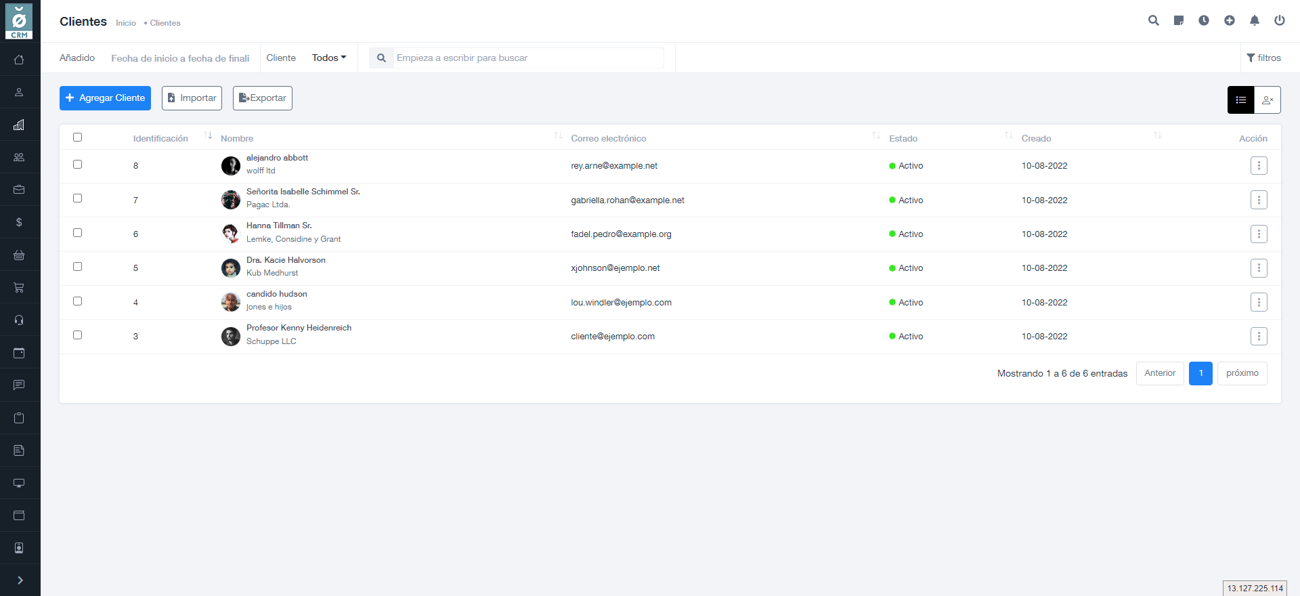Check the box for alejandro abbott row
Image resolution: width=1300 pixels, height=596 pixels.
click(78, 165)
